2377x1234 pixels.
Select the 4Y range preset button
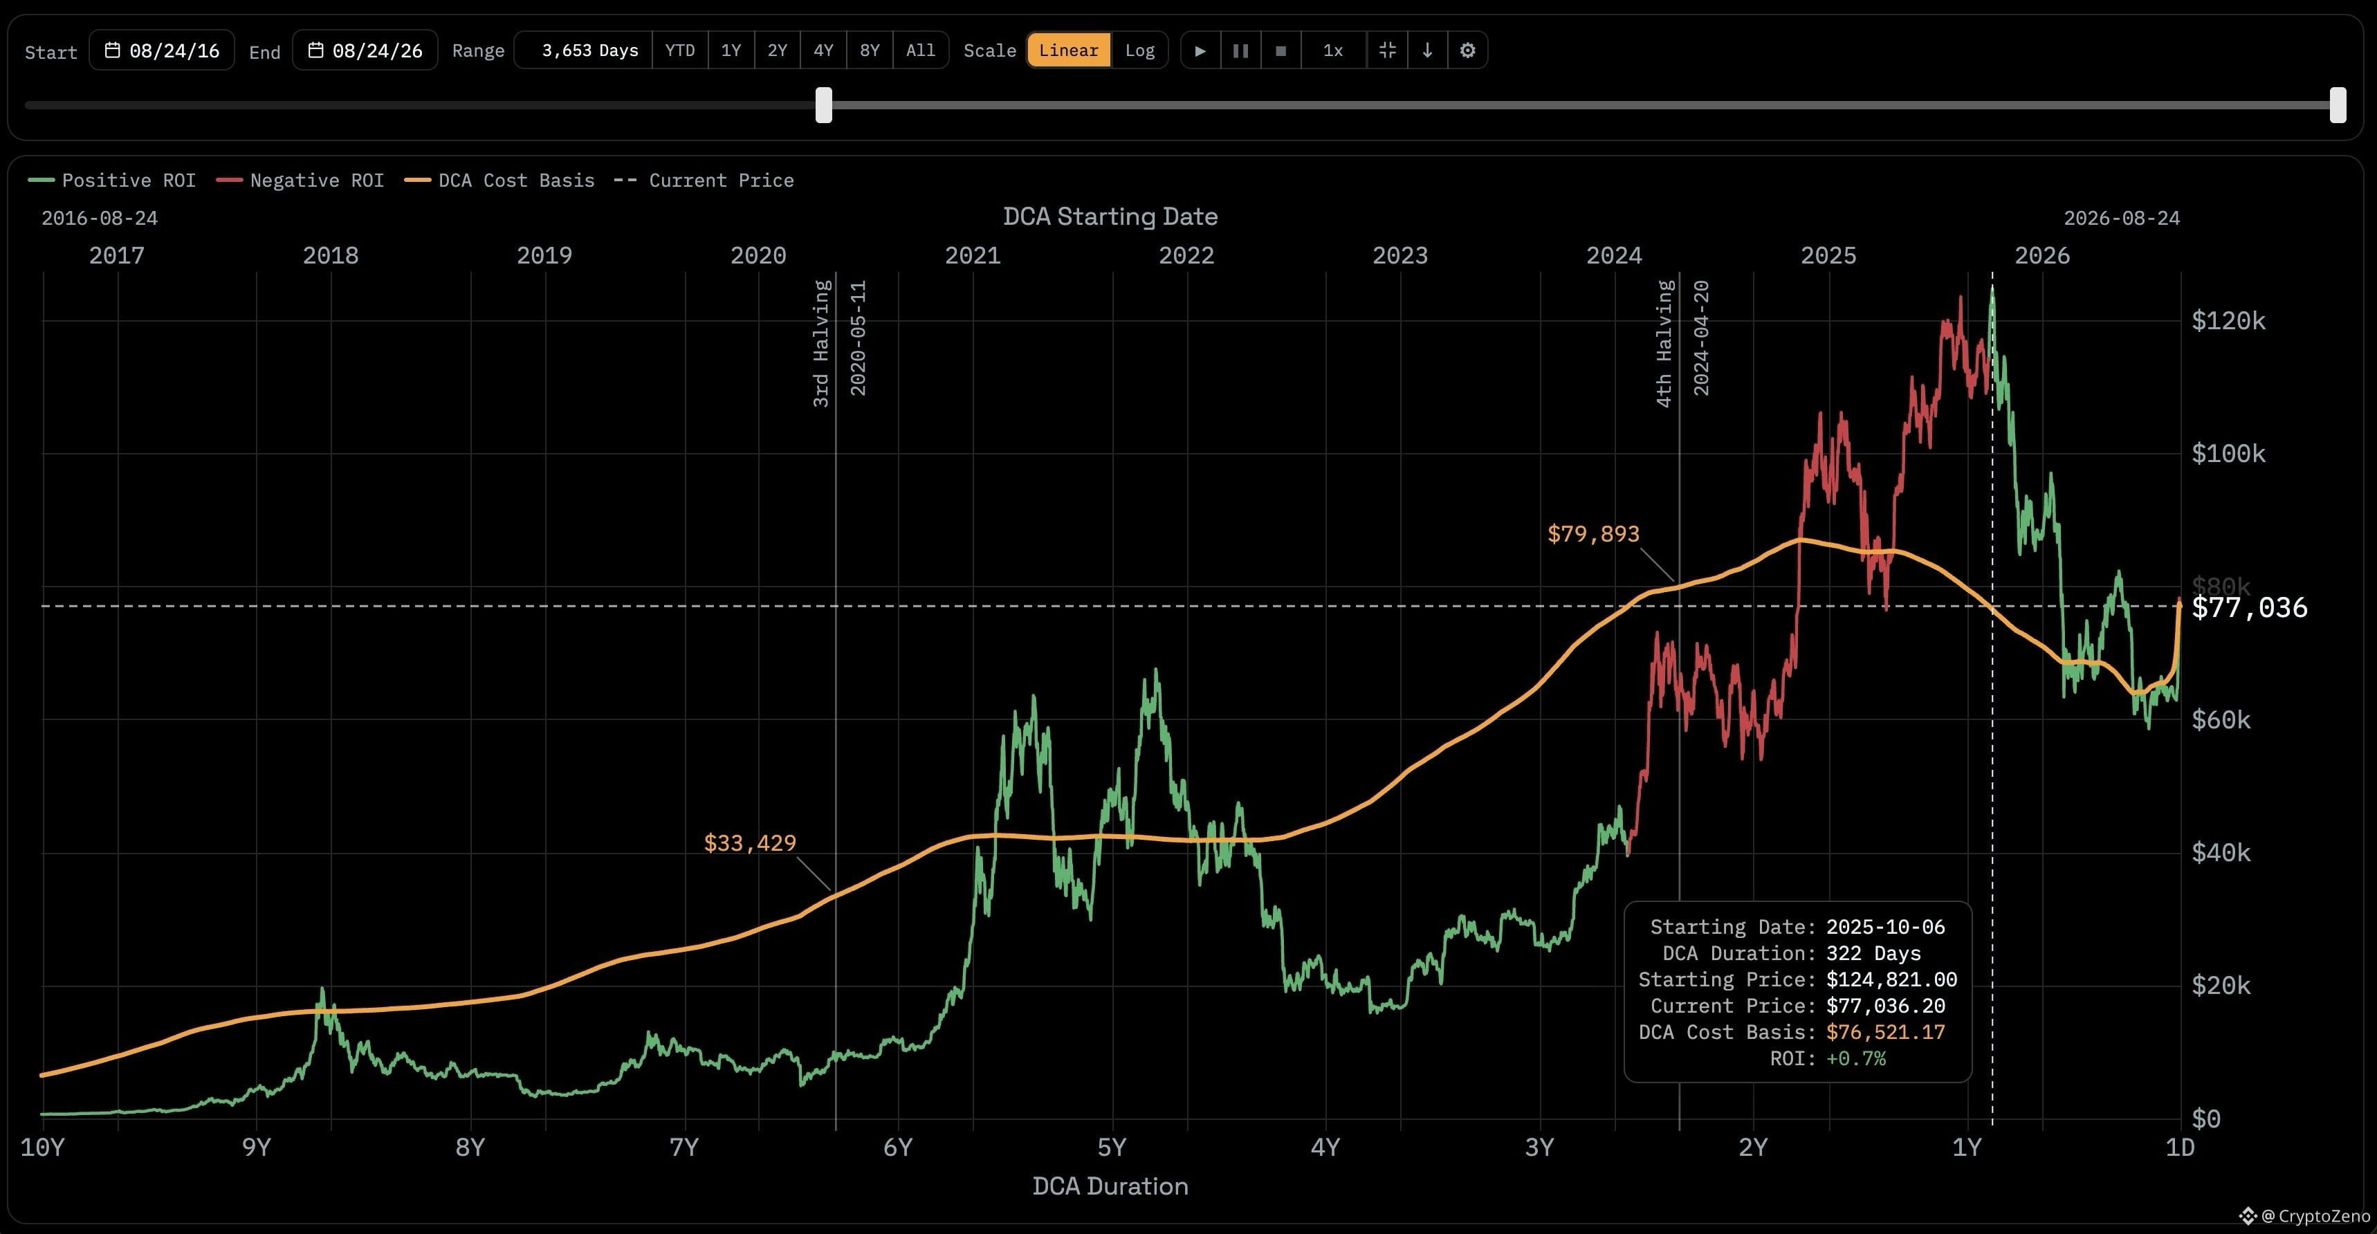coord(823,50)
